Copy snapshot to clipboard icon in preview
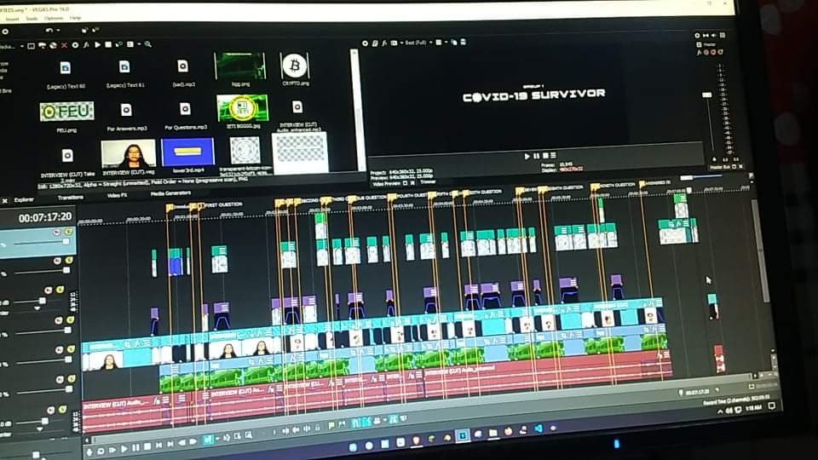The image size is (818, 460). click(454, 43)
